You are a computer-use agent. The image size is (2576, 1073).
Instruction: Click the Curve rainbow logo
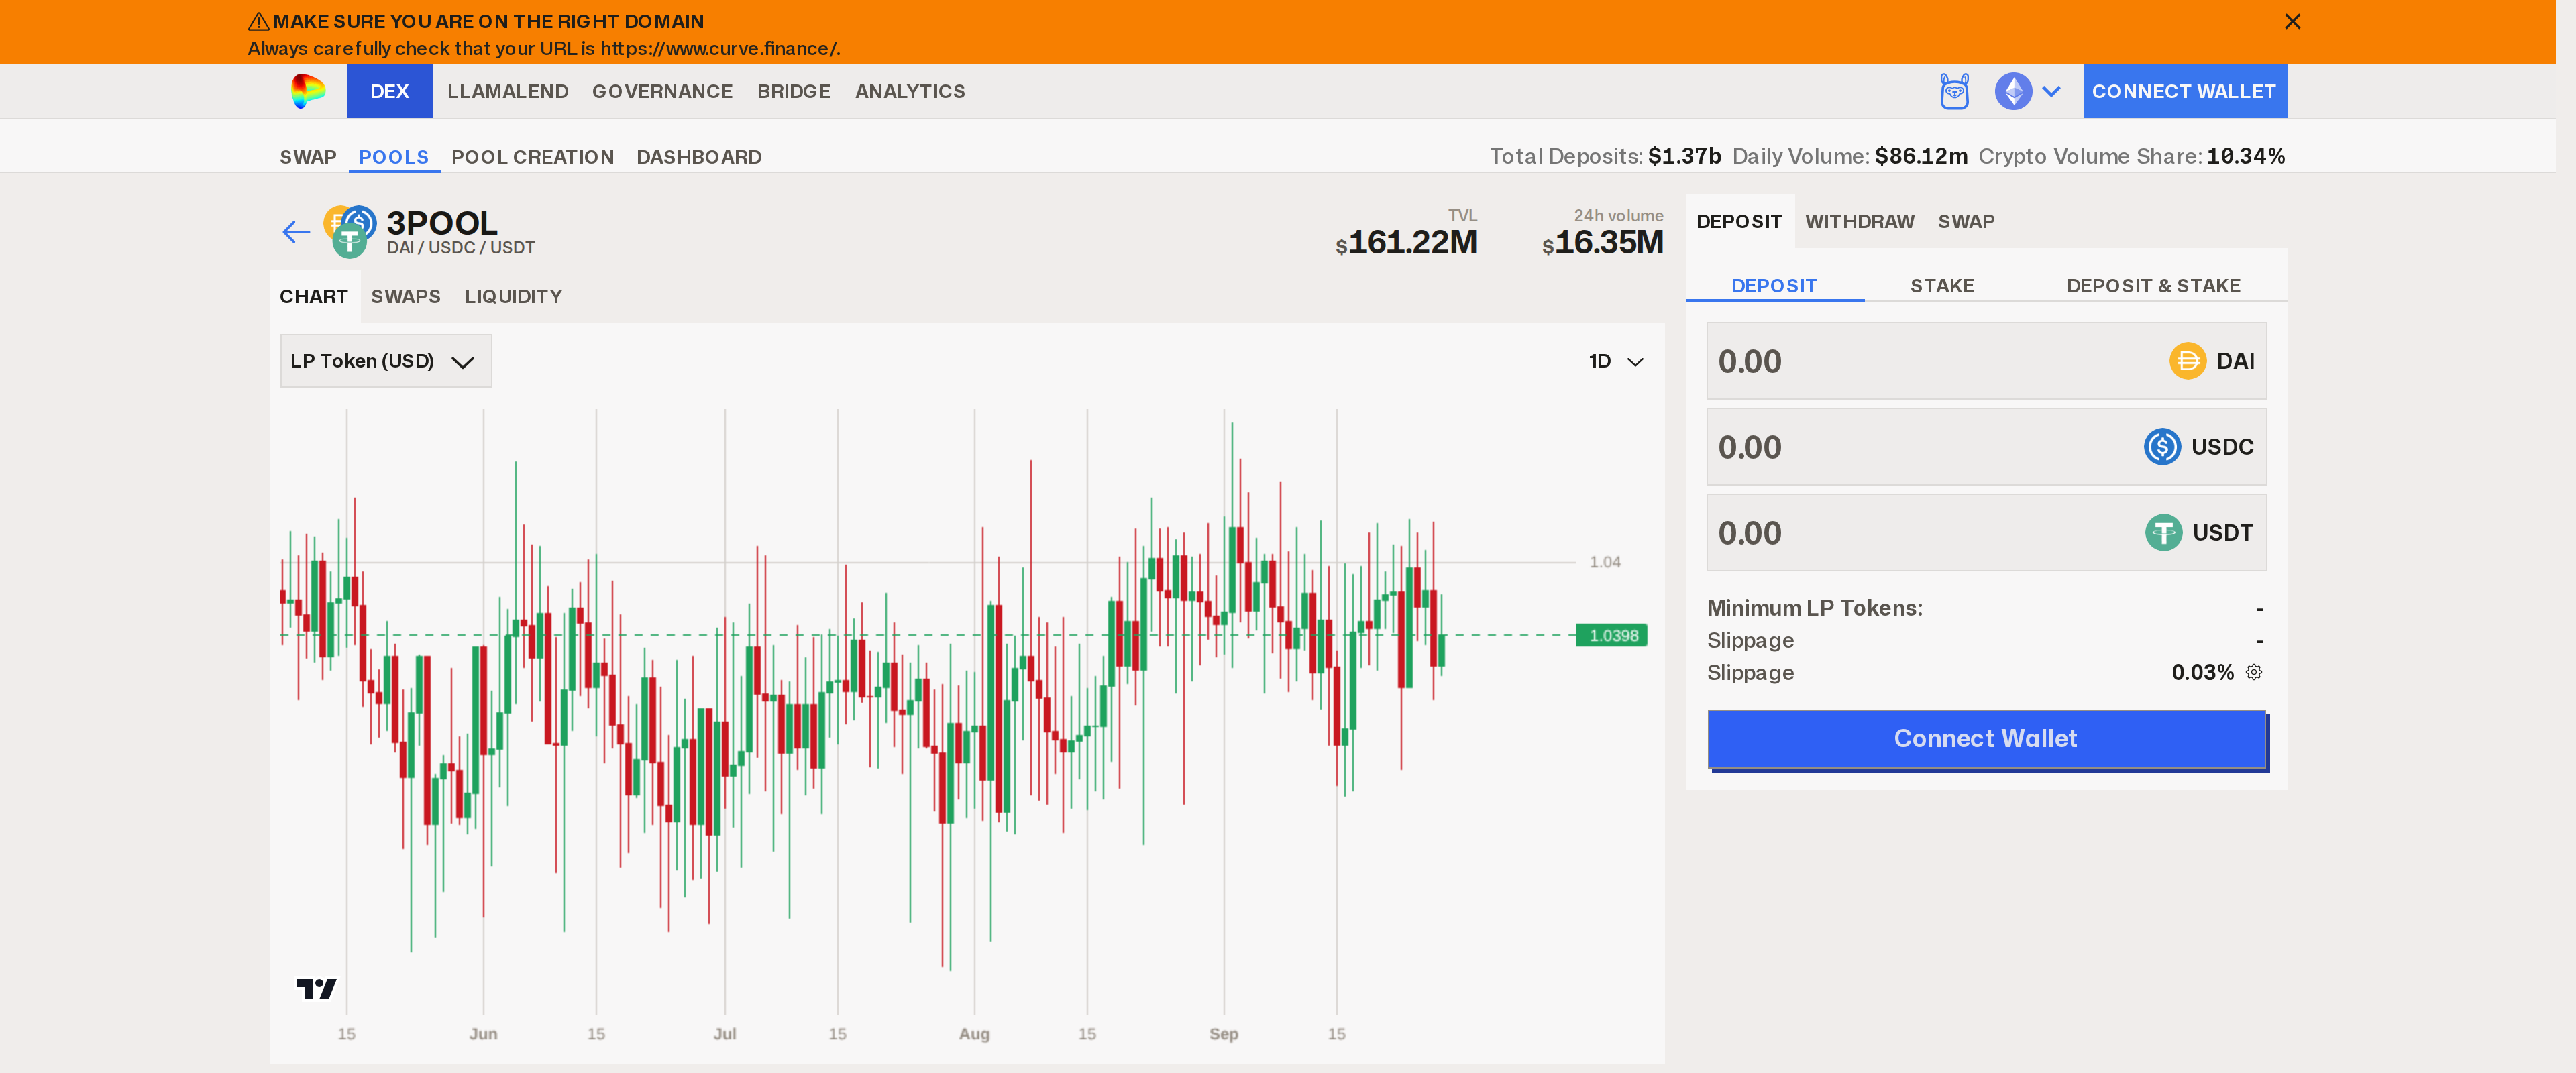(x=308, y=91)
